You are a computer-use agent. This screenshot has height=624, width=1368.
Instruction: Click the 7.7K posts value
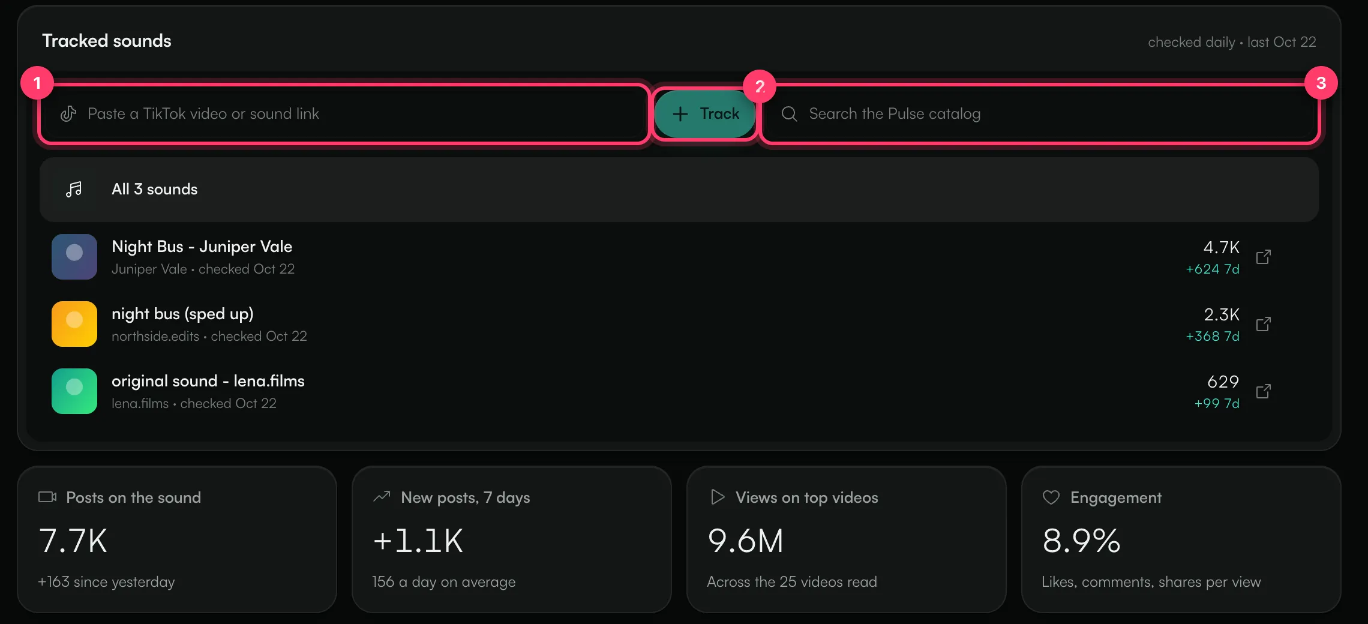tap(73, 541)
